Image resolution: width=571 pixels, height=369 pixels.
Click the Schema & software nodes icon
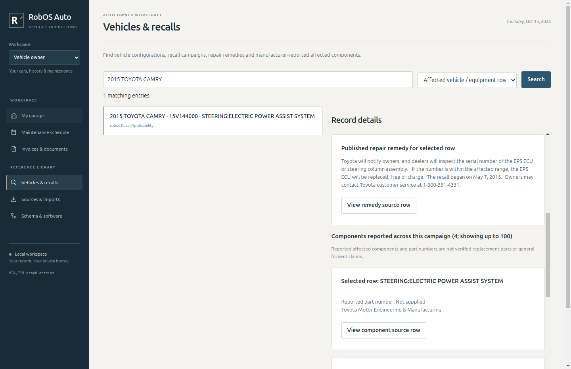13,216
